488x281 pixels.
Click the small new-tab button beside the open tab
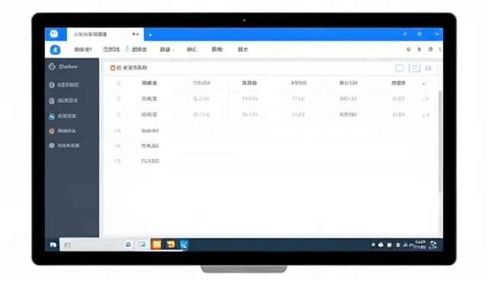(150, 34)
